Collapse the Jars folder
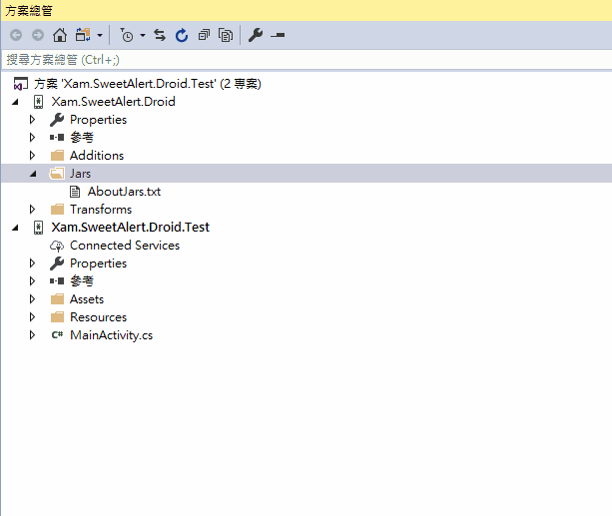612x516 pixels. click(x=33, y=174)
